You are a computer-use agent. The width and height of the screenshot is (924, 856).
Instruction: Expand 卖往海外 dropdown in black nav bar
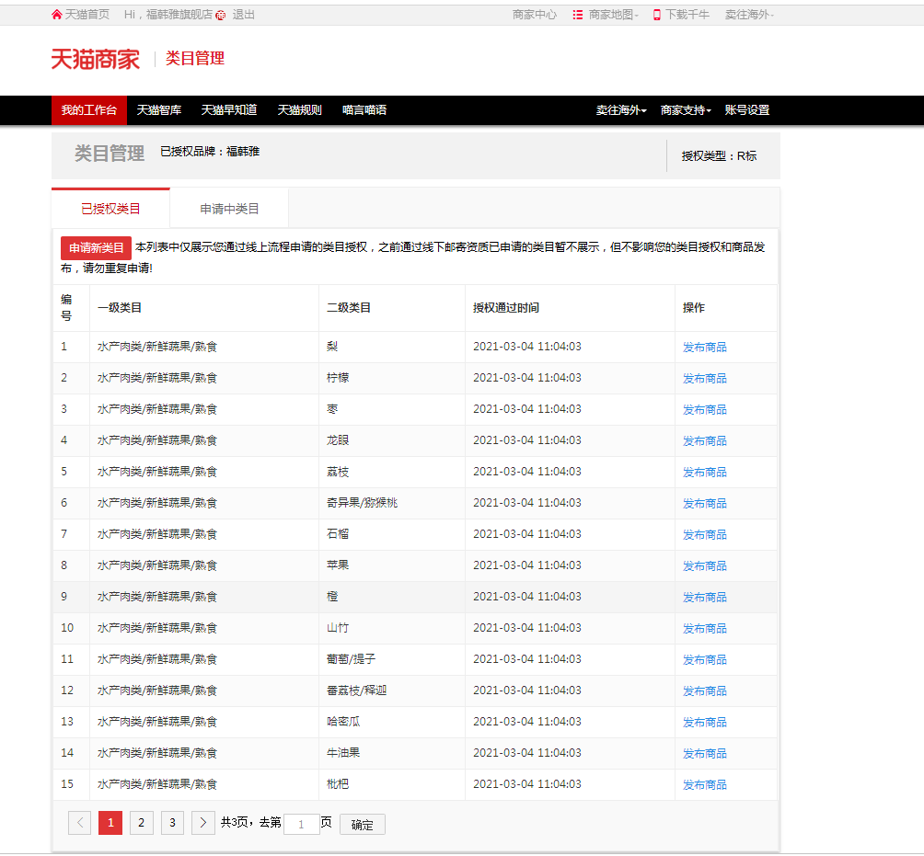pos(621,110)
